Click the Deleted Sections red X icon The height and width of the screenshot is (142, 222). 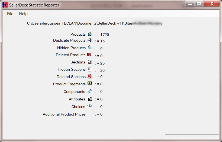[89, 76]
